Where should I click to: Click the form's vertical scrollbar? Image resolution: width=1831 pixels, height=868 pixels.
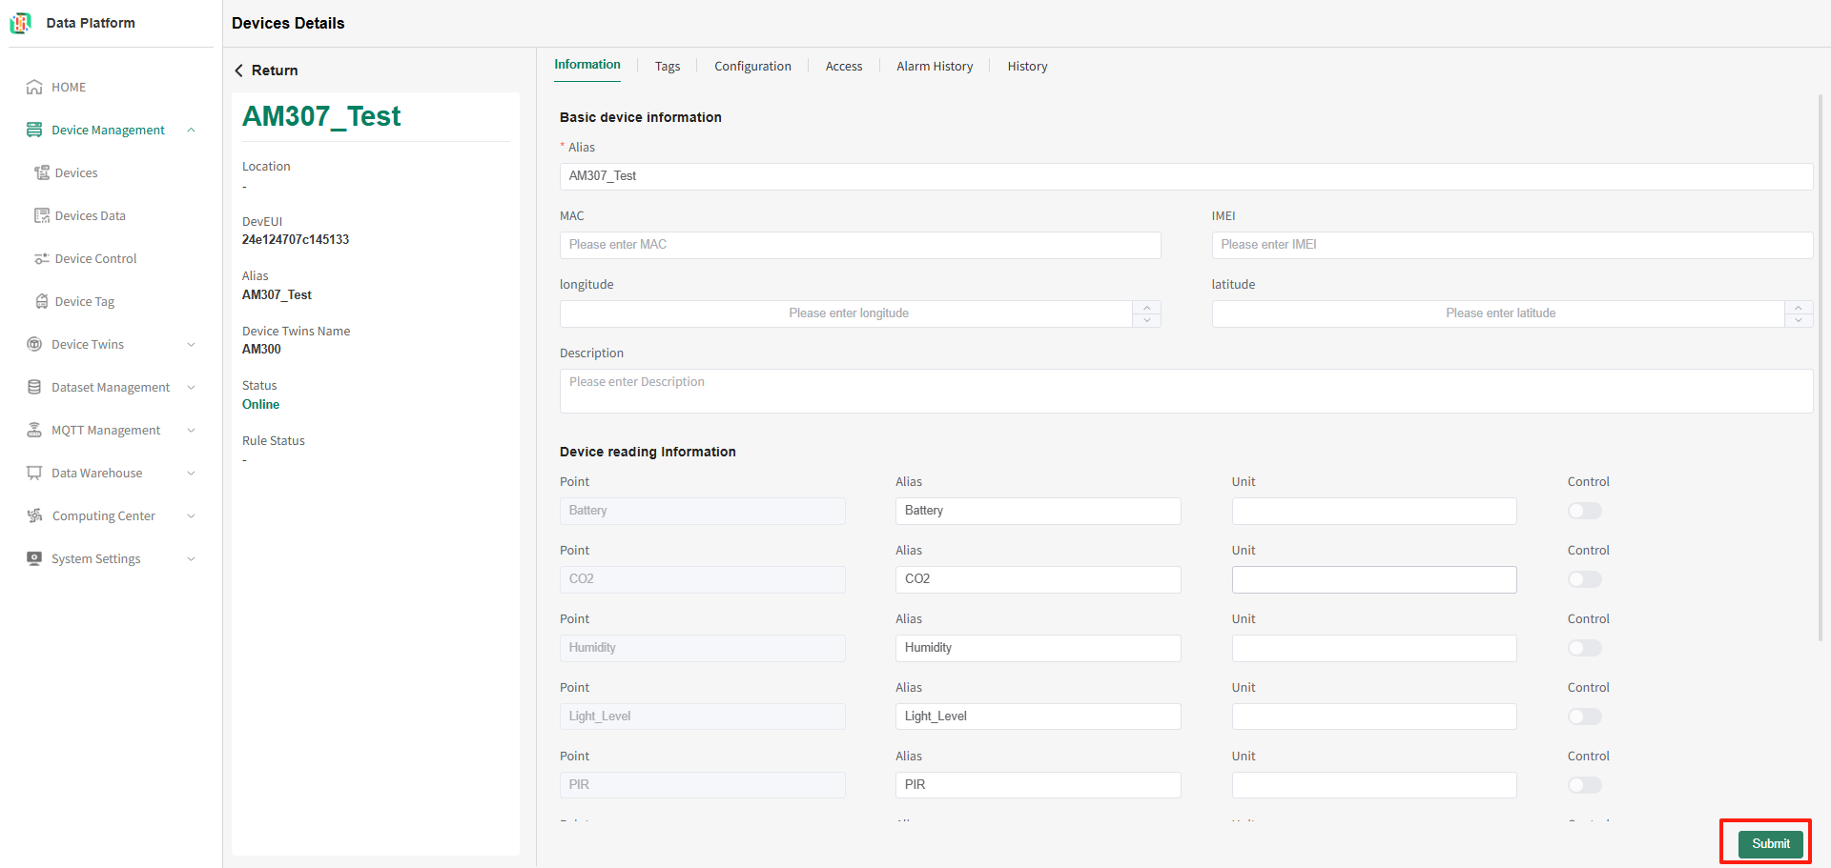1821,367
